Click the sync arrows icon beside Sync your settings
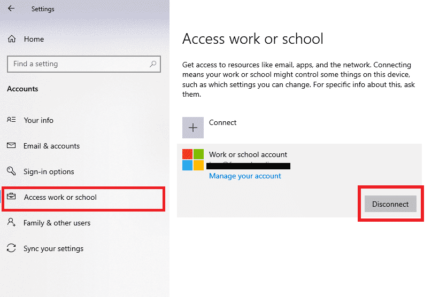Screen dimensions: 447x297 point(11,248)
